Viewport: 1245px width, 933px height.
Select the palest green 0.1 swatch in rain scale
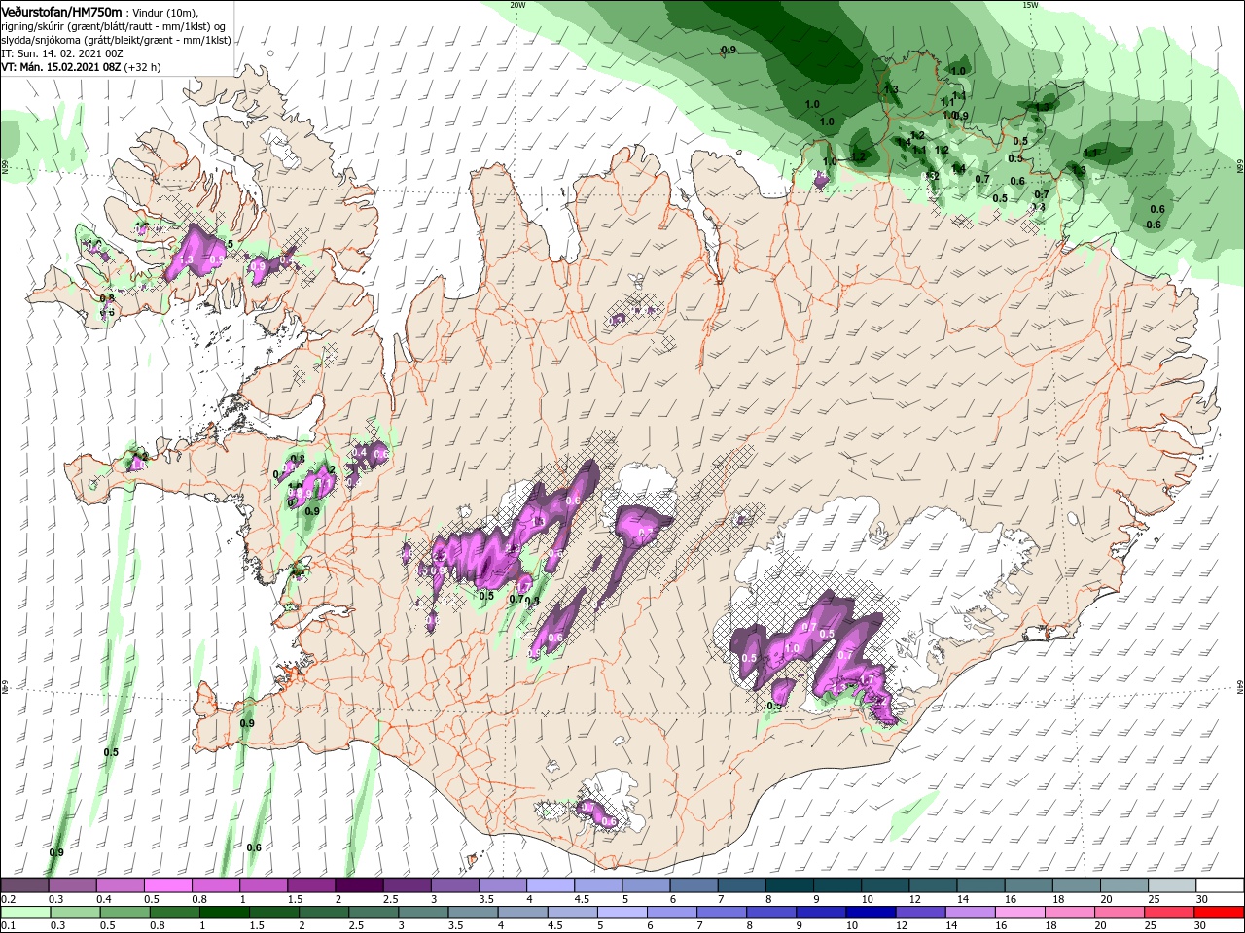pyautogui.click(x=24, y=914)
